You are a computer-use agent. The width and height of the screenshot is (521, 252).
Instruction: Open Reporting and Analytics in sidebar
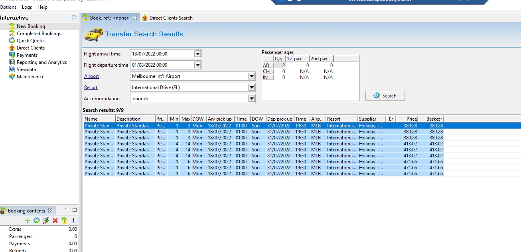click(41, 62)
